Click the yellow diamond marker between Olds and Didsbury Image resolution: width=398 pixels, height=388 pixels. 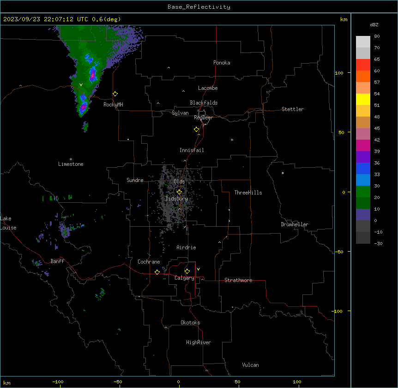pyautogui.click(x=179, y=192)
